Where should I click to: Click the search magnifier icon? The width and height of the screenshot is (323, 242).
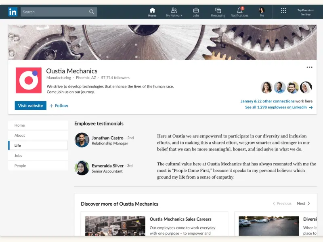coord(92,12)
